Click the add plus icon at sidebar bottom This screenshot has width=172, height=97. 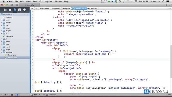tap(2, 95)
